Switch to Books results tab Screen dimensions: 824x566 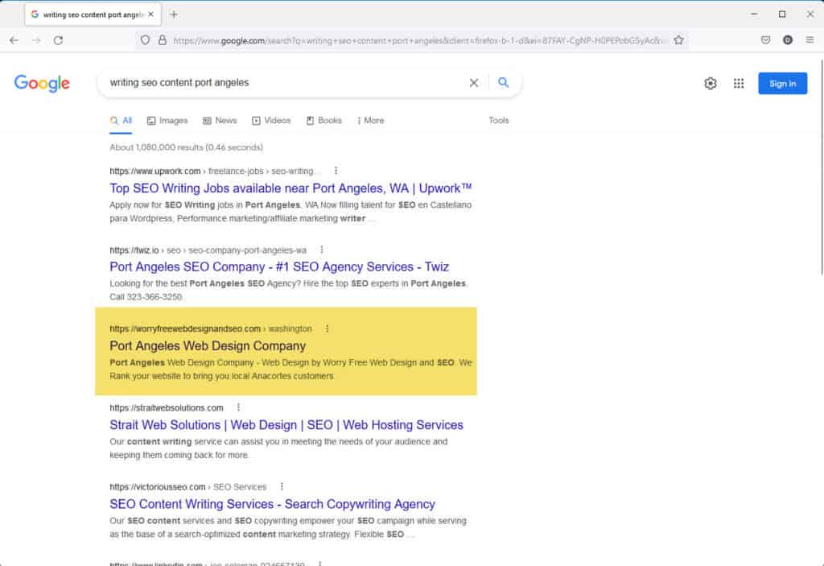click(323, 121)
